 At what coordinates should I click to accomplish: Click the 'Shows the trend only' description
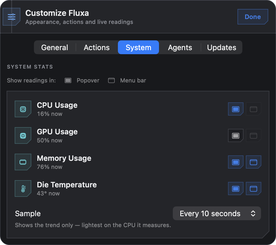93,225
